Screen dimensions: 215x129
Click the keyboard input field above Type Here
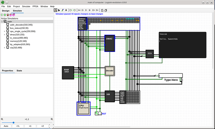point(170,75)
